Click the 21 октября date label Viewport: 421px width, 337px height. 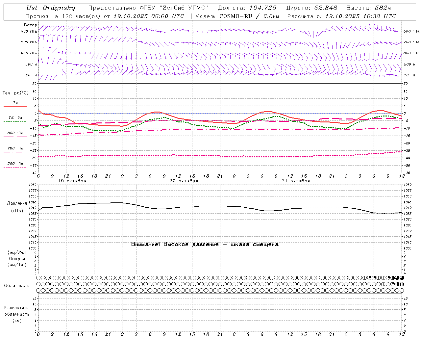click(296, 181)
